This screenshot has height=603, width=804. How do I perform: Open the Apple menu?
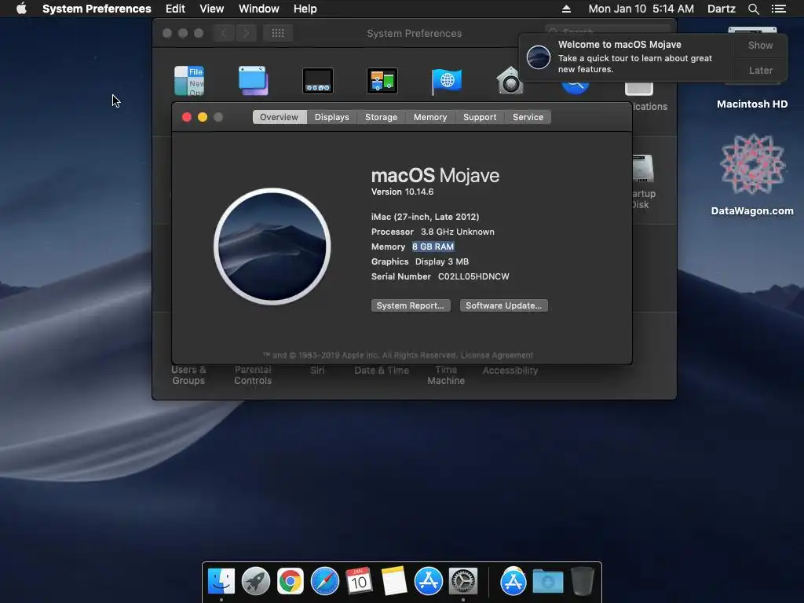(x=21, y=9)
